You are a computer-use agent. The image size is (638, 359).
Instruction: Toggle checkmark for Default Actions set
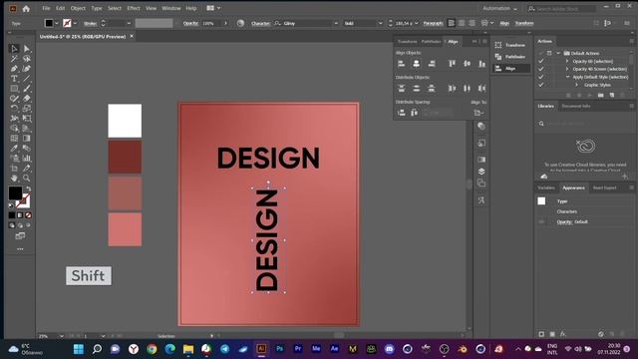click(540, 53)
